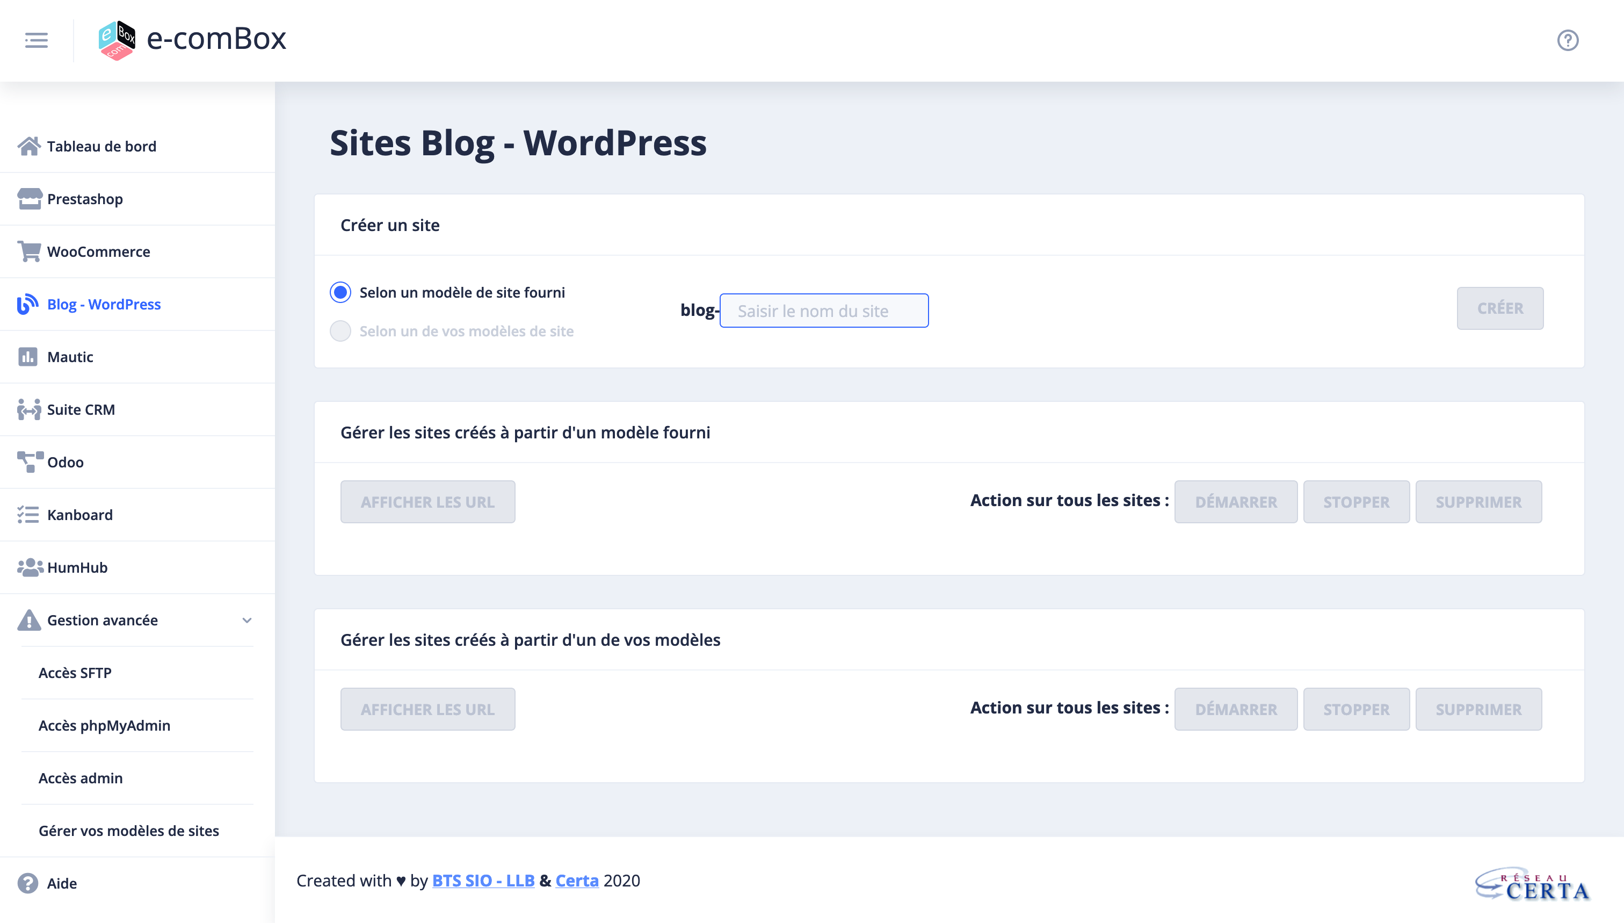Click SUPPRIMER for modèle fourni sites
The image size is (1624, 923).
tap(1478, 502)
